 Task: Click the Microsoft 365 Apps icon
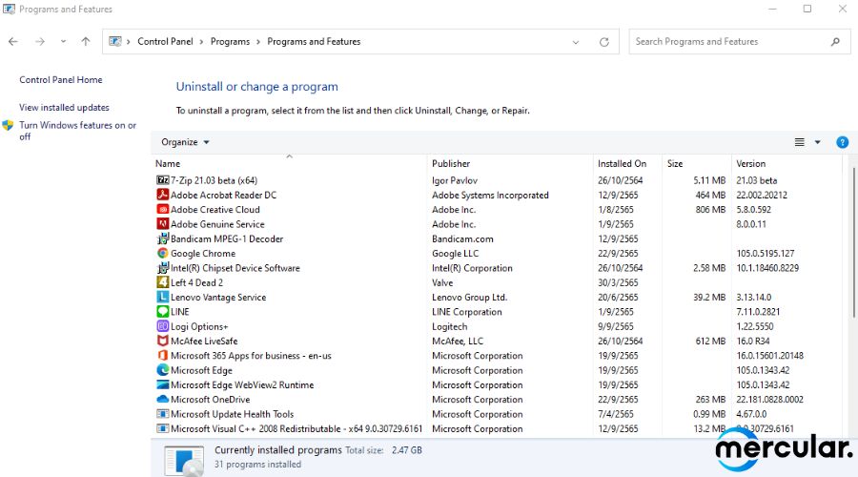[x=162, y=356]
